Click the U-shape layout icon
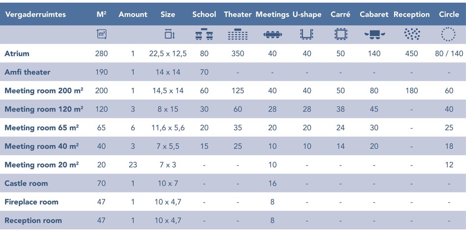Screen dimensions: 466x233 307,34
